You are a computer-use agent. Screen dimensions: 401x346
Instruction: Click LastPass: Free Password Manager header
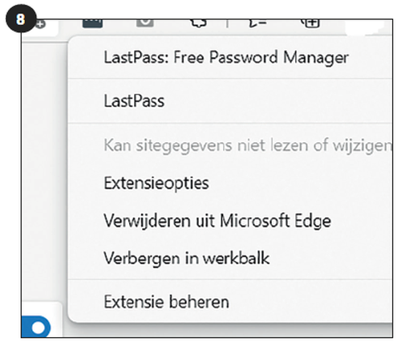(x=226, y=57)
